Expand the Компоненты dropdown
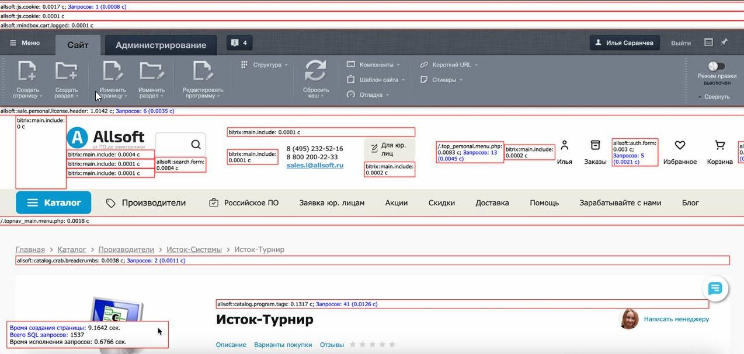This screenshot has width=744, height=354. click(374, 65)
